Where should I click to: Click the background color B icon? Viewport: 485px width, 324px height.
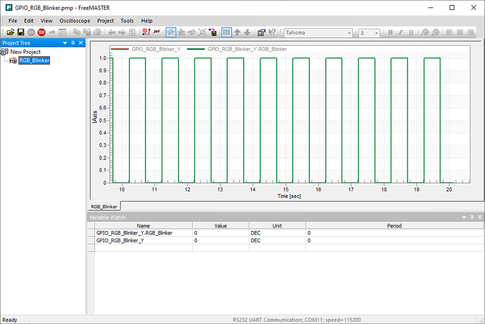pos(436,32)
